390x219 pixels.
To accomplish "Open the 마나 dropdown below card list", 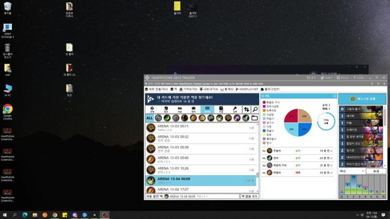I will click(x=351, y=171).
